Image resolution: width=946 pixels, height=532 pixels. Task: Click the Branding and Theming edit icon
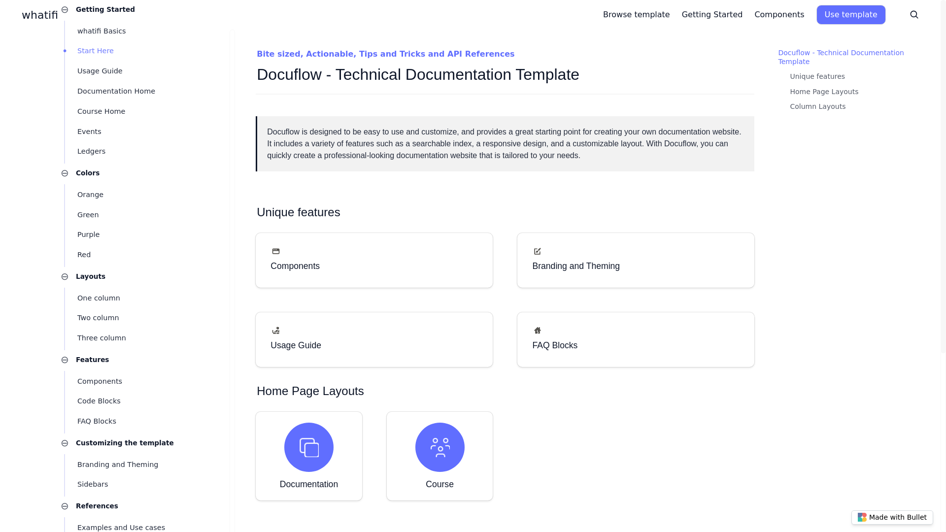[x=538, y=251]
